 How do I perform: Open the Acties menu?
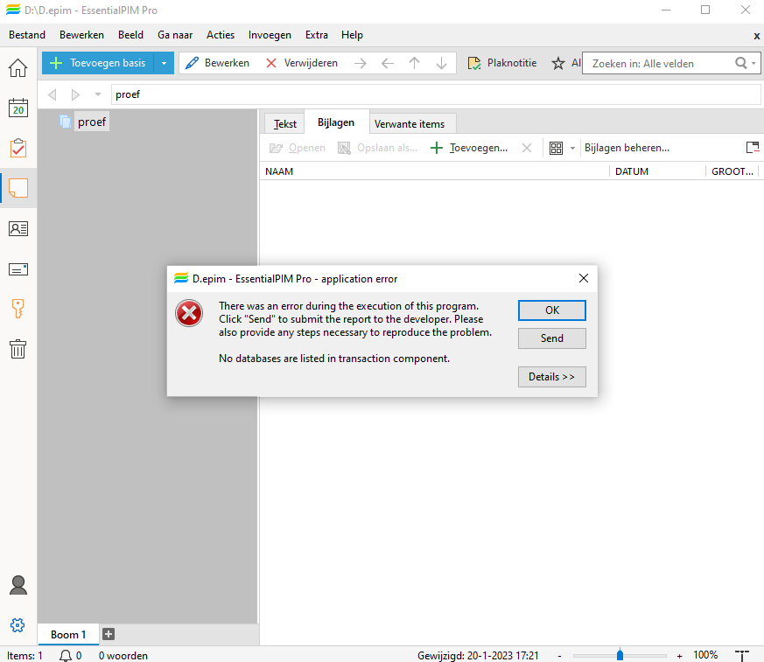pos(221,35)
